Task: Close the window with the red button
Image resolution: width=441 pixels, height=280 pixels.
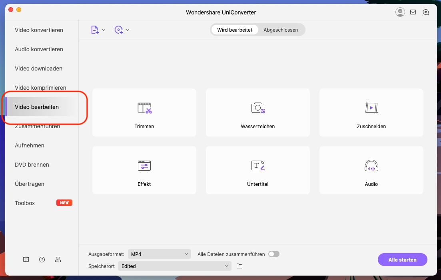Action: tap(11, 10)
